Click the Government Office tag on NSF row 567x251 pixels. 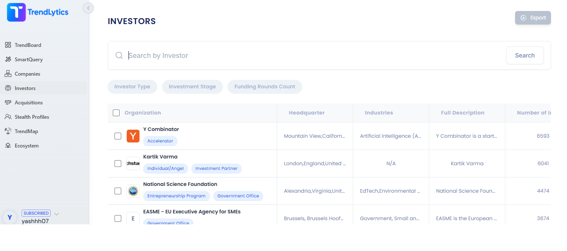pos(238,196)
